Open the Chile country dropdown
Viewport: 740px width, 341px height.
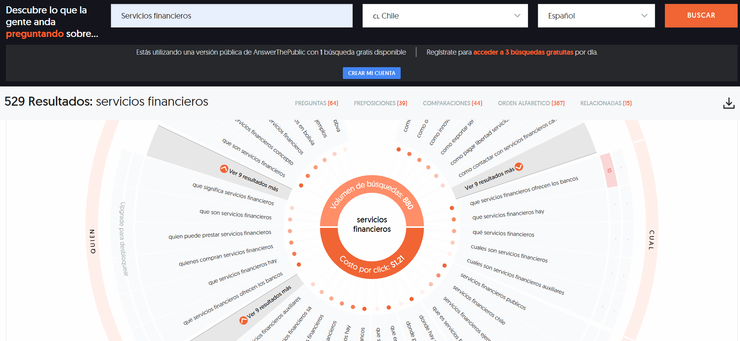445,16
